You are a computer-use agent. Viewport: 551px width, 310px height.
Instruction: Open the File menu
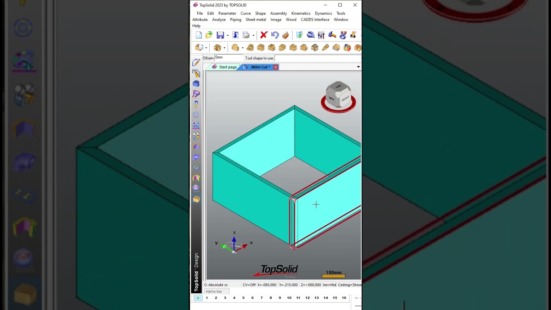point(200,13)
